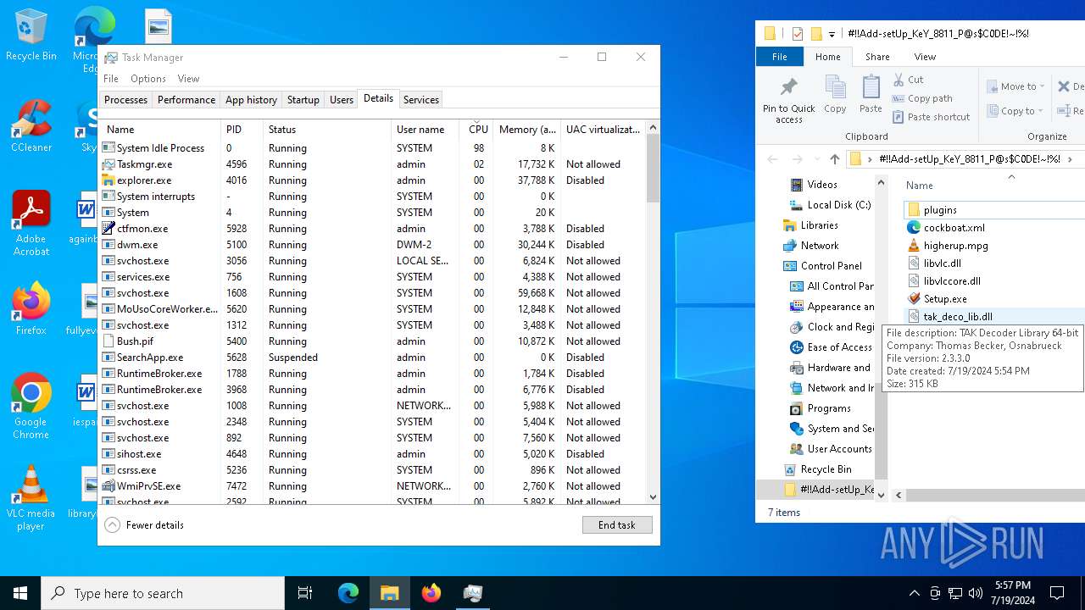Open View tab in Explorer ribbon

click(x=925, y=57)
